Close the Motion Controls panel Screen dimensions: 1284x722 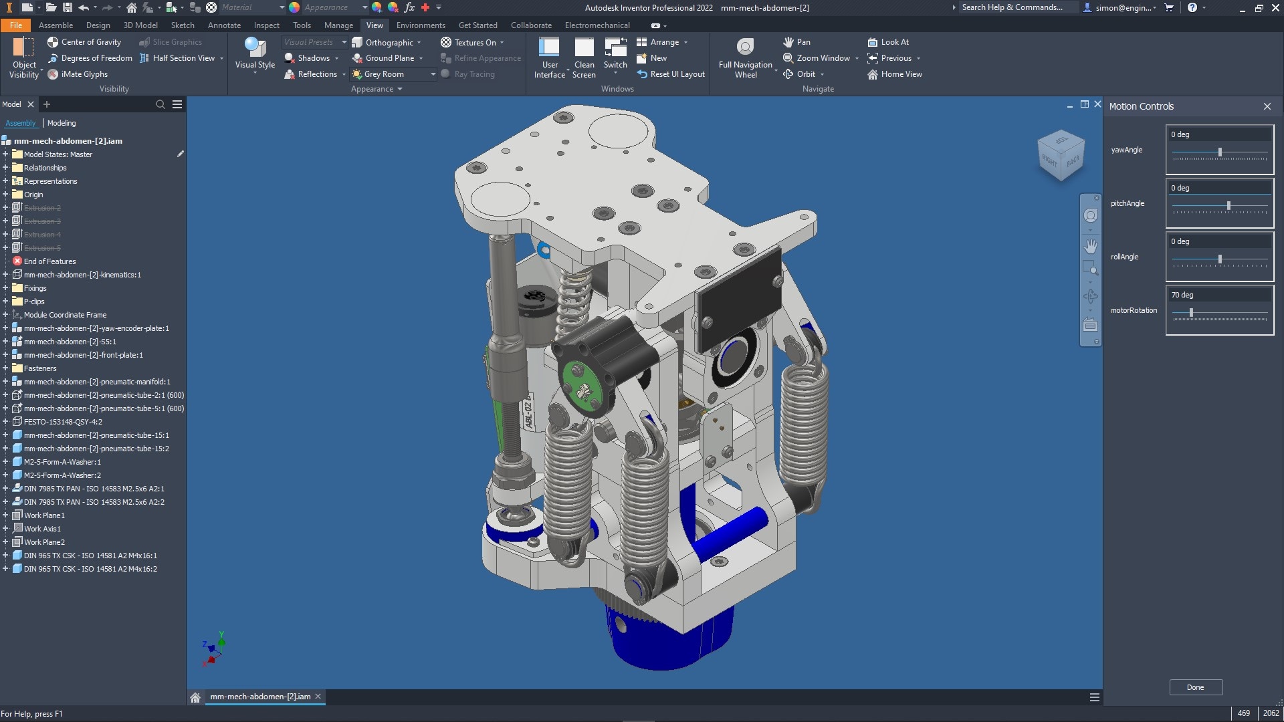[x=1267, y=106]
